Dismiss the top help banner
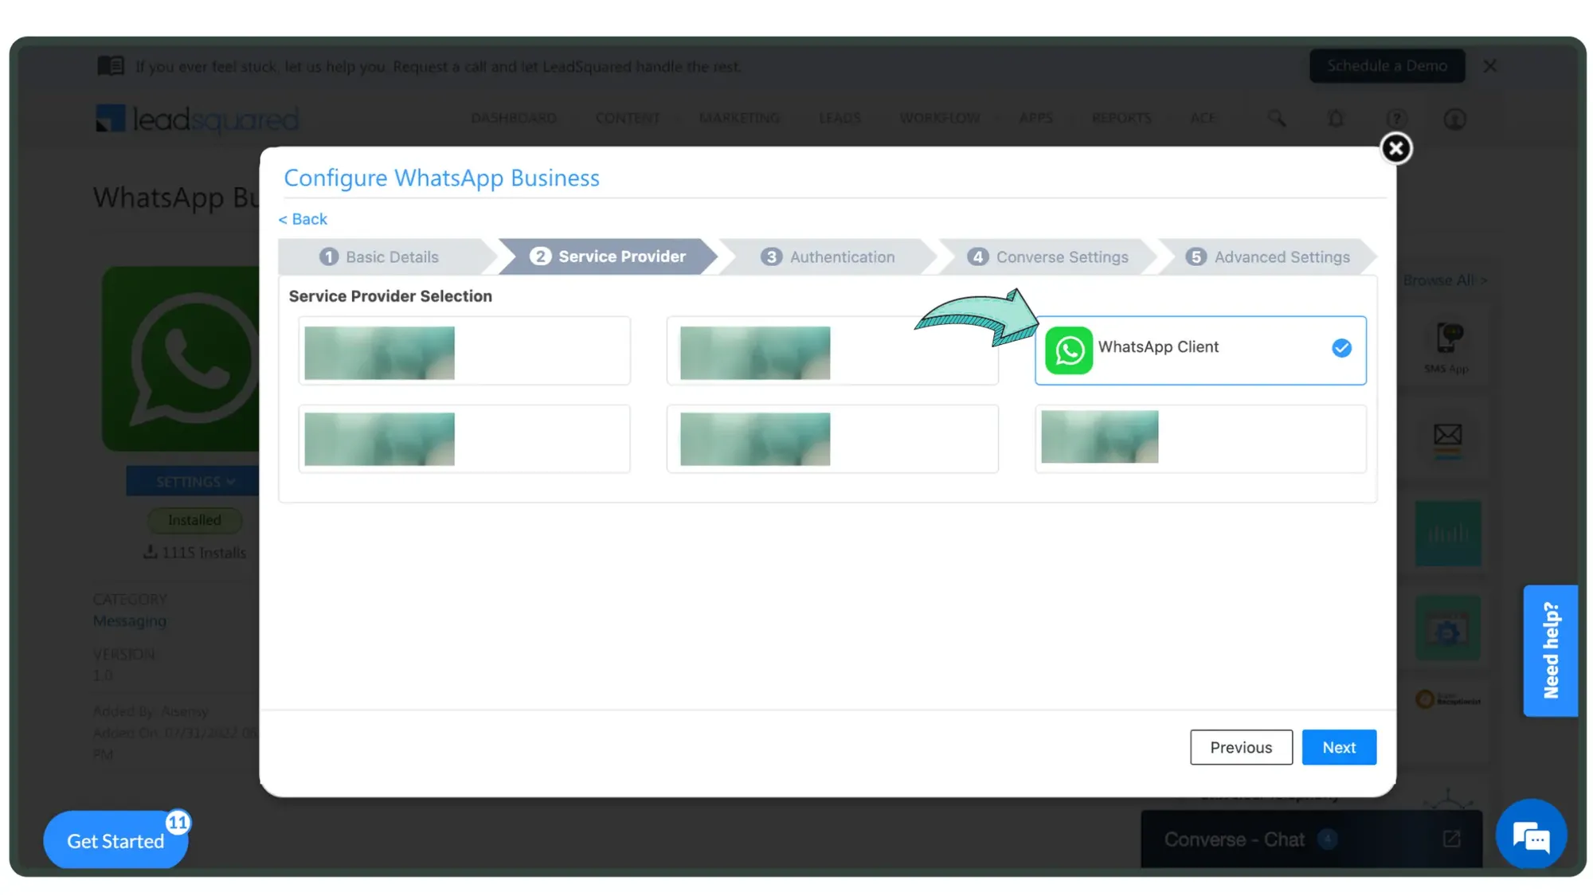The width and height of the screenshot is (1593, 896). pos(1489,66)
